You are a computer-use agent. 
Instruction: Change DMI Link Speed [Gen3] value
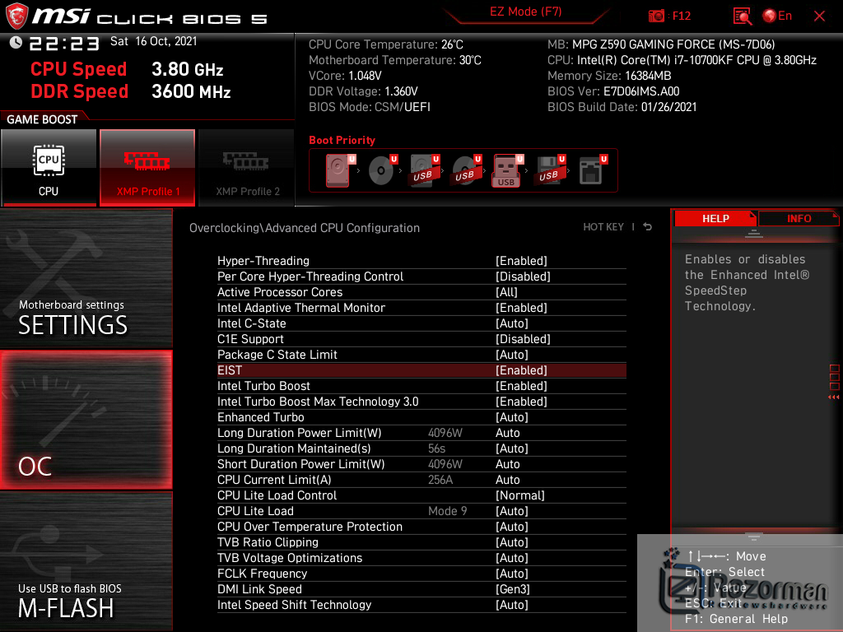(x=512, y=589)
